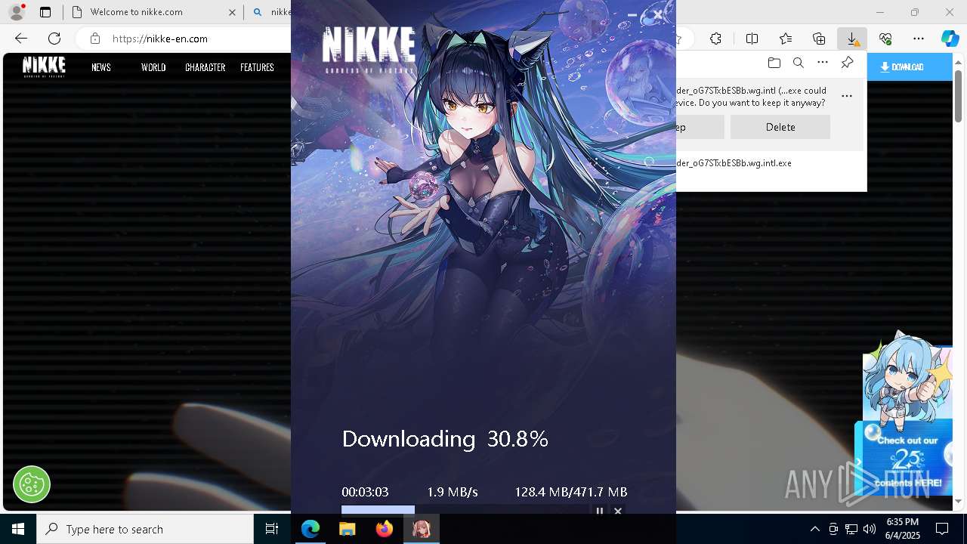
Task: Open Edge Settings and more menu
Action: coord(919,39)
